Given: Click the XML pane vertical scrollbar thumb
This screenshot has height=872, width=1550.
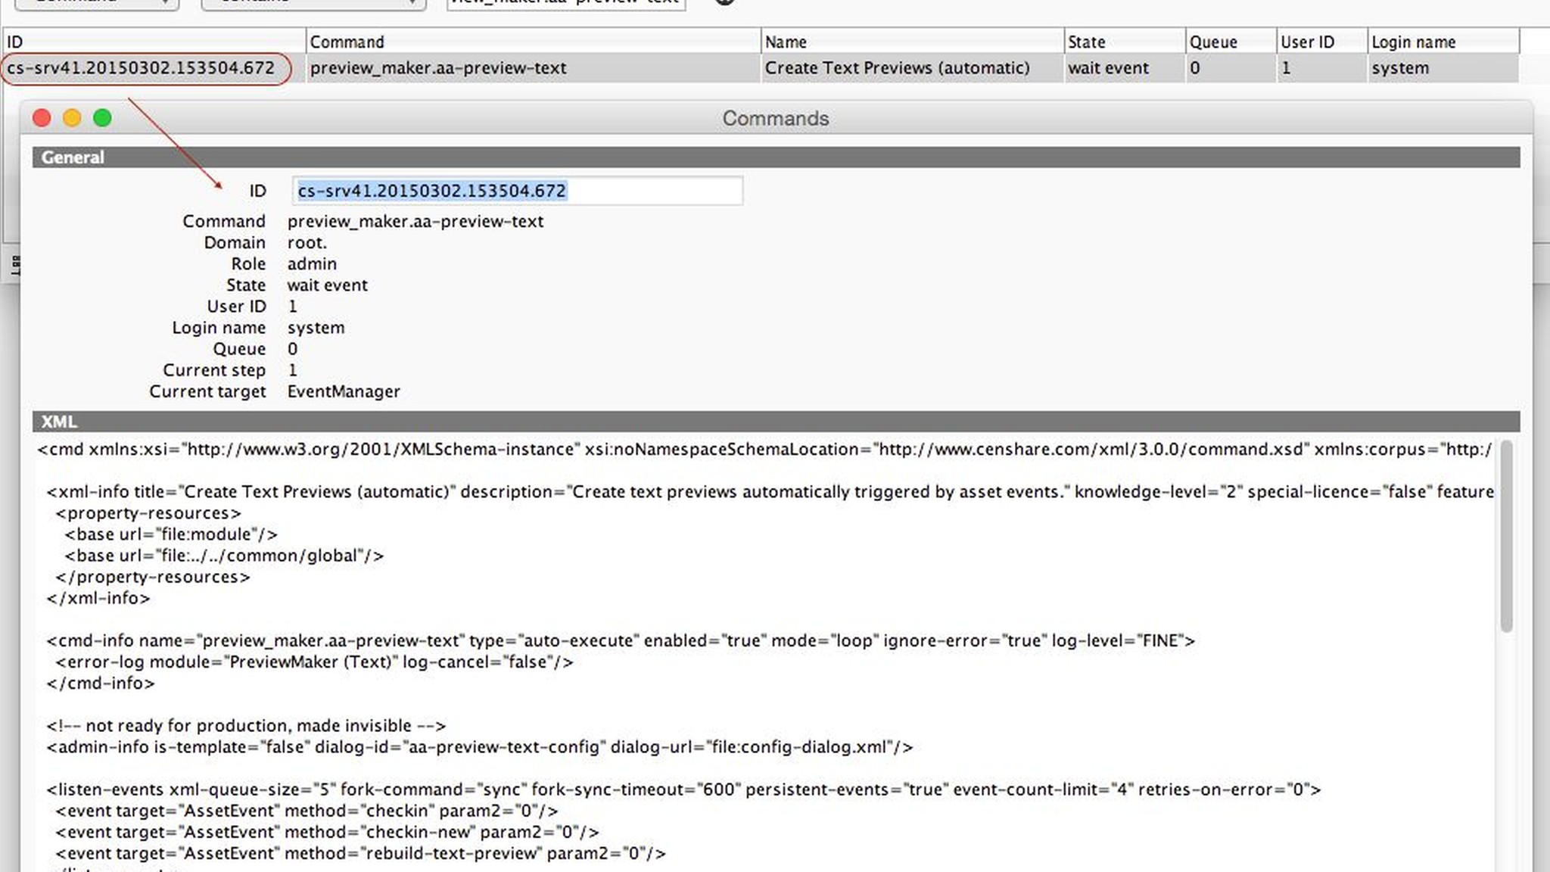Looking at the screenshot, I should point(1506,536).
